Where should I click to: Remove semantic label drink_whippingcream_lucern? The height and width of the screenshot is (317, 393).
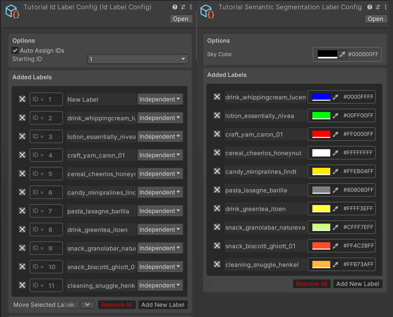click(x=217, y=97)
